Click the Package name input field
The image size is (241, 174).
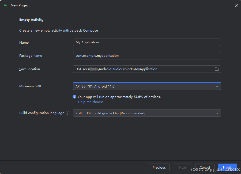[147, 56]
